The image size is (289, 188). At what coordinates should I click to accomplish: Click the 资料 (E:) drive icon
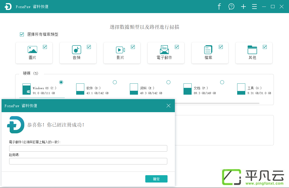click(x=134, y=89)
